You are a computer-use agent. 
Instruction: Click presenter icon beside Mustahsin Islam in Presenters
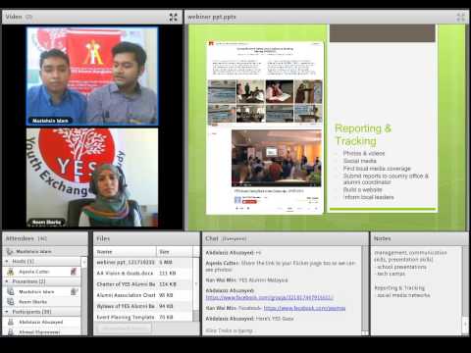pos(11,291)
